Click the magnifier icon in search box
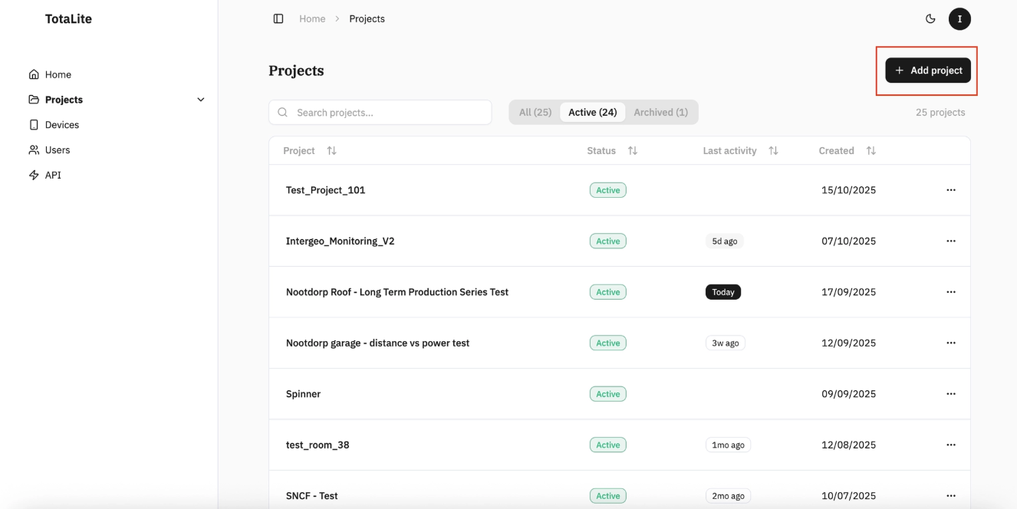 pyautogui.click(x=282, y=113)
